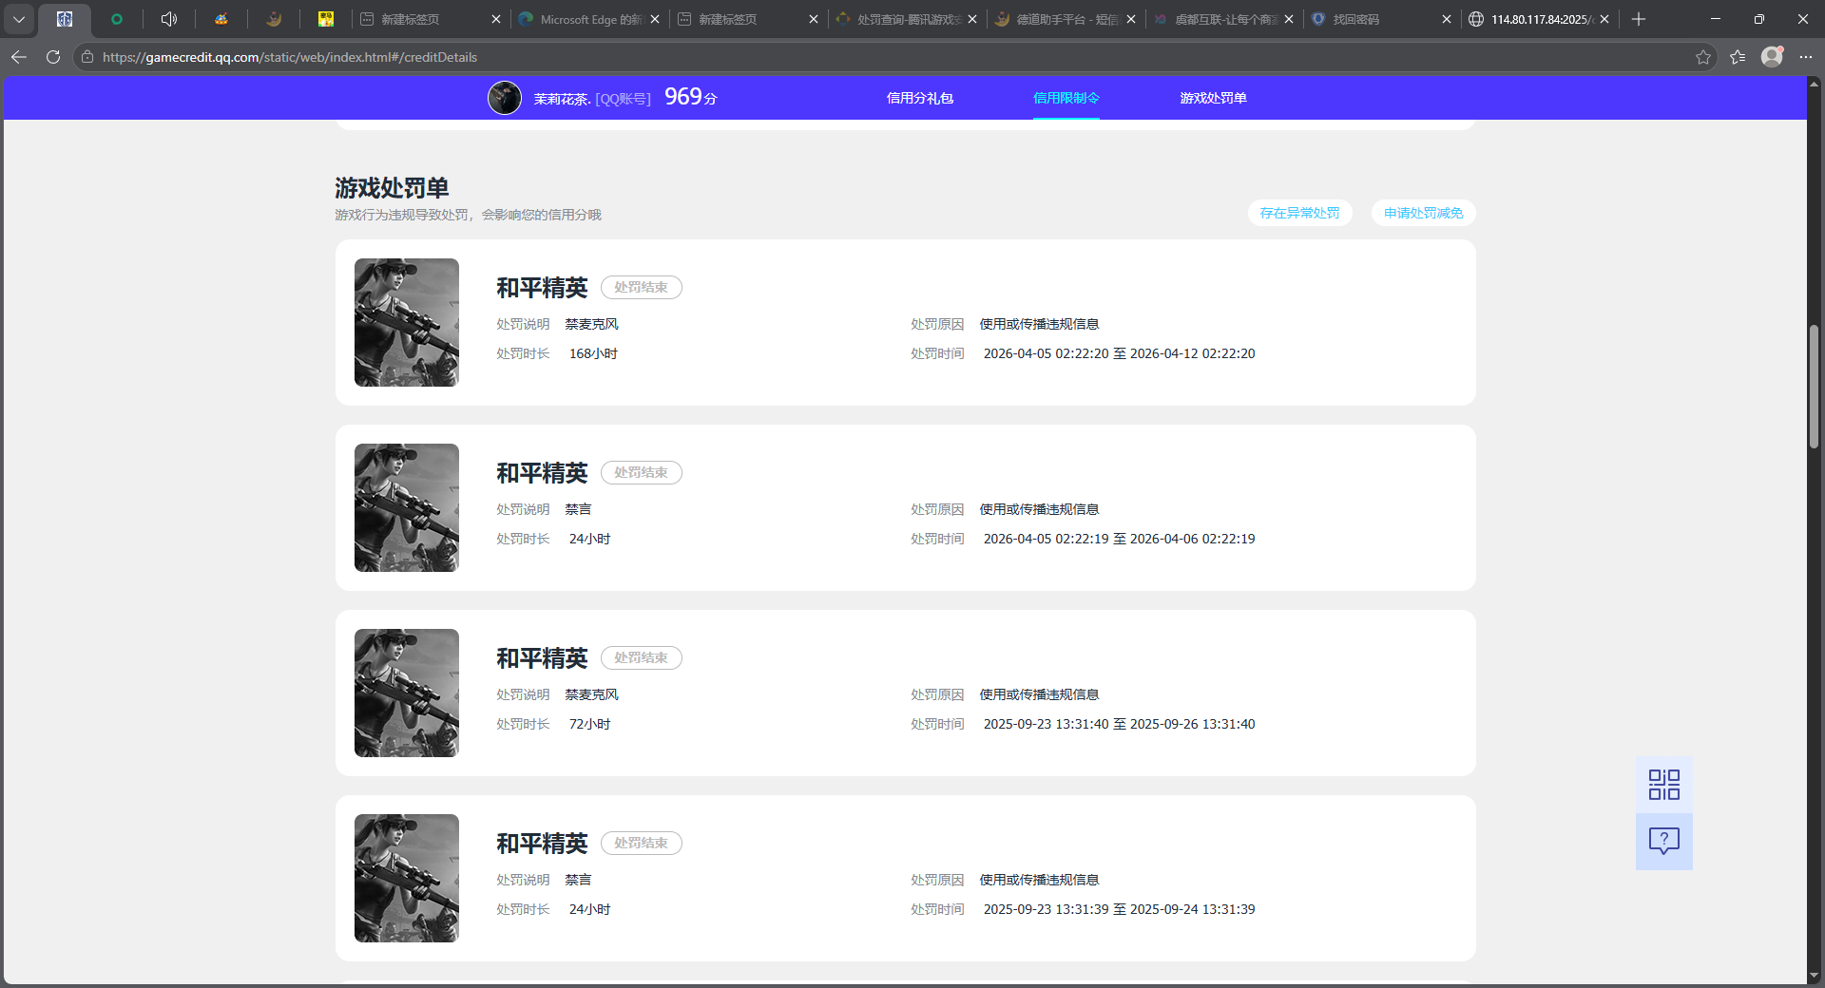The height and width of the screenshot is (988, 1825).
Task: Refresh the current page
Action: pyautogui.click(x=53, y=57)
